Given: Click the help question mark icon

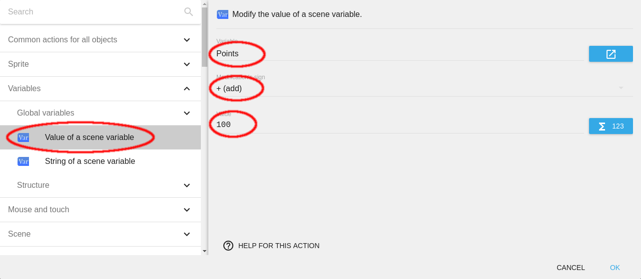Looking at the screenshot, I should 228,246.
